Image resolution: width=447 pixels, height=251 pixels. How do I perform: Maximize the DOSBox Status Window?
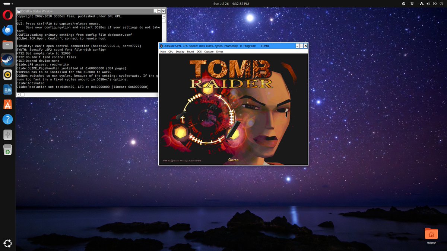tap(159, 12)
